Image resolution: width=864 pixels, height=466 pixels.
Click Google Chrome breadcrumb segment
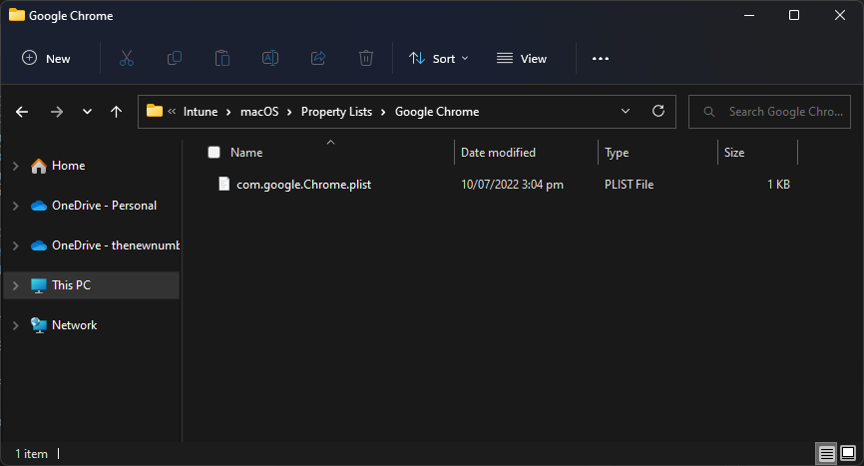click(x=437, y=112)
